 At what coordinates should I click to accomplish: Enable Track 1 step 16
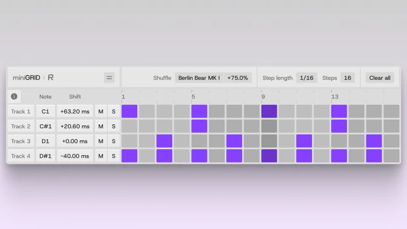pos(391,112)
